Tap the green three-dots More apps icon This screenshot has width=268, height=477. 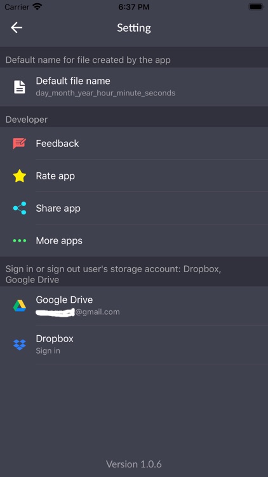(x=20, y=240)
